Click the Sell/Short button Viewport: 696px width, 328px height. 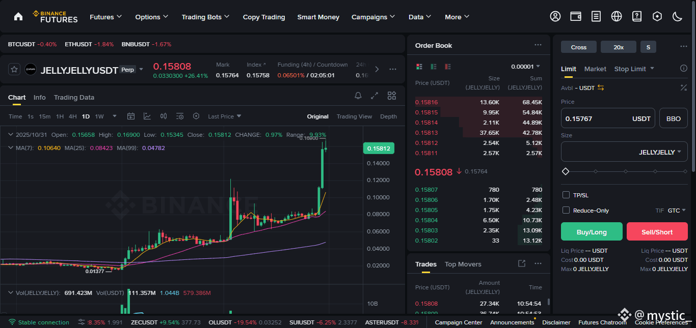657,231
